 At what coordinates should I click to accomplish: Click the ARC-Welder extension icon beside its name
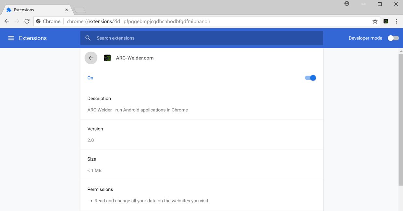(x=107, y=58)
